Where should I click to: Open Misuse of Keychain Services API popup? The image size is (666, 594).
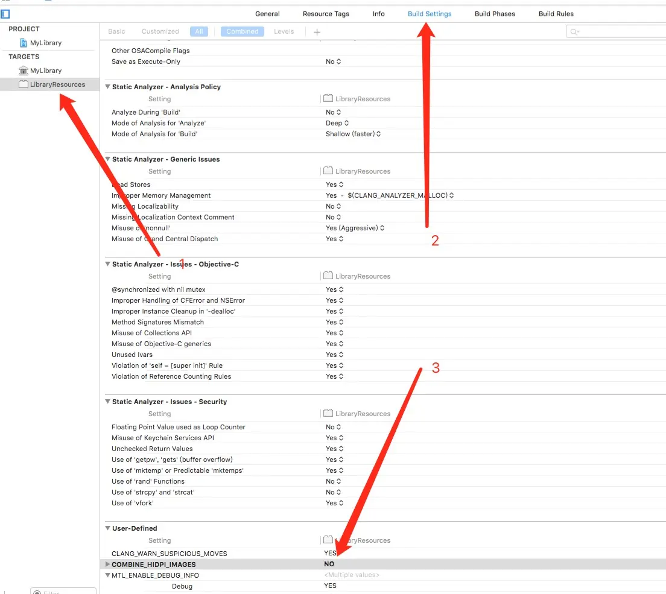point(334,438)
